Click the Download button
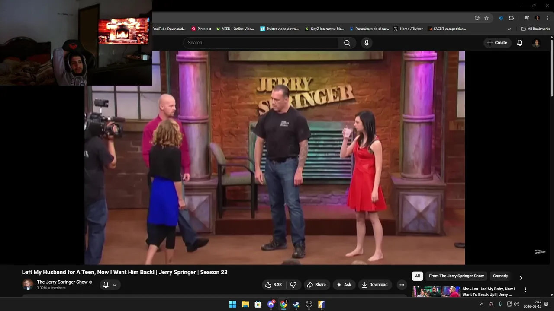The width and height of the screenshot is (554, 311). tap(375, 285)
